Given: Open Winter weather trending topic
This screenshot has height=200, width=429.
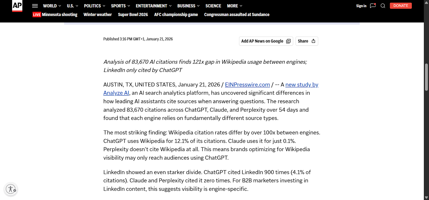Looking at the screenshot, I should 98,14.
